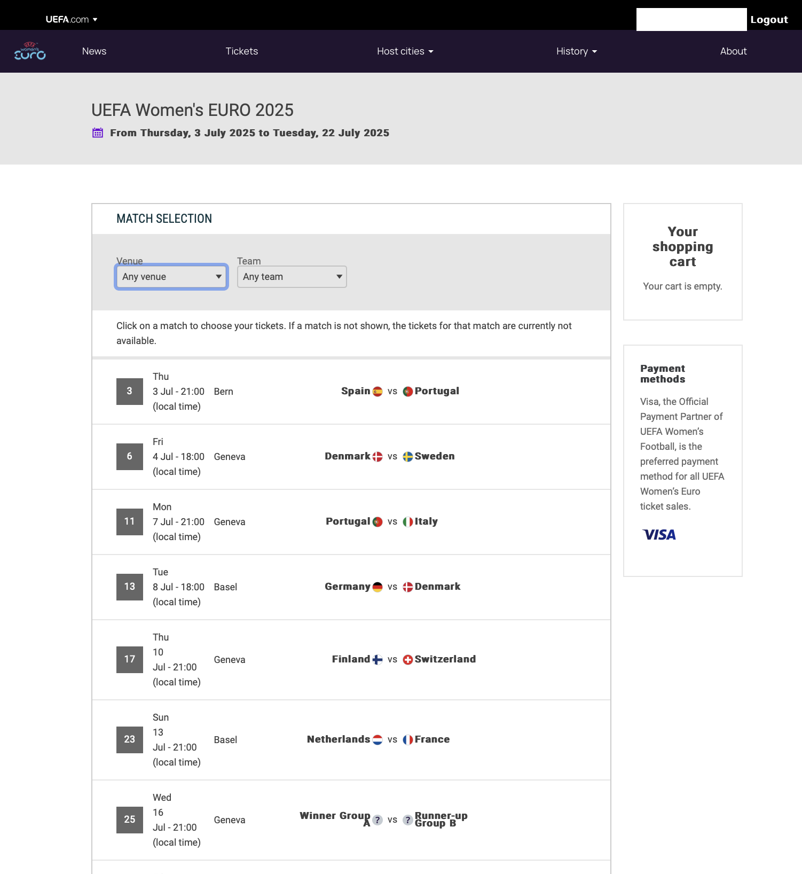Open the Venue dropdown
802x874 pixels.
point(171,277)
